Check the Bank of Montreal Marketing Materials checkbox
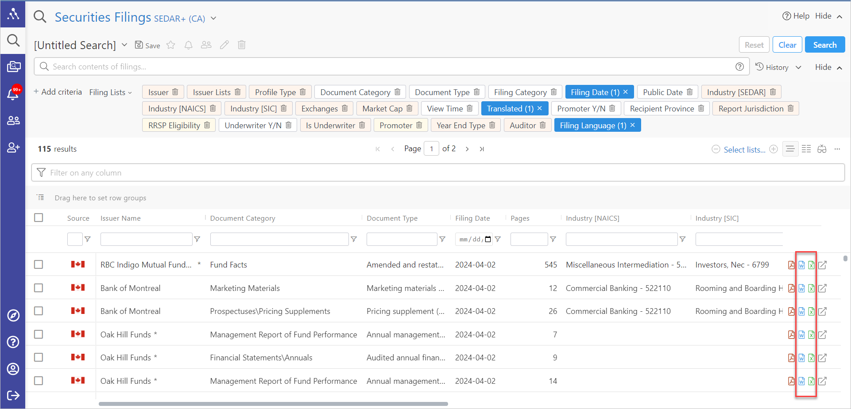The height and width of the screenshot is (409, 851). pyautogui.click(x=39, y=288)
